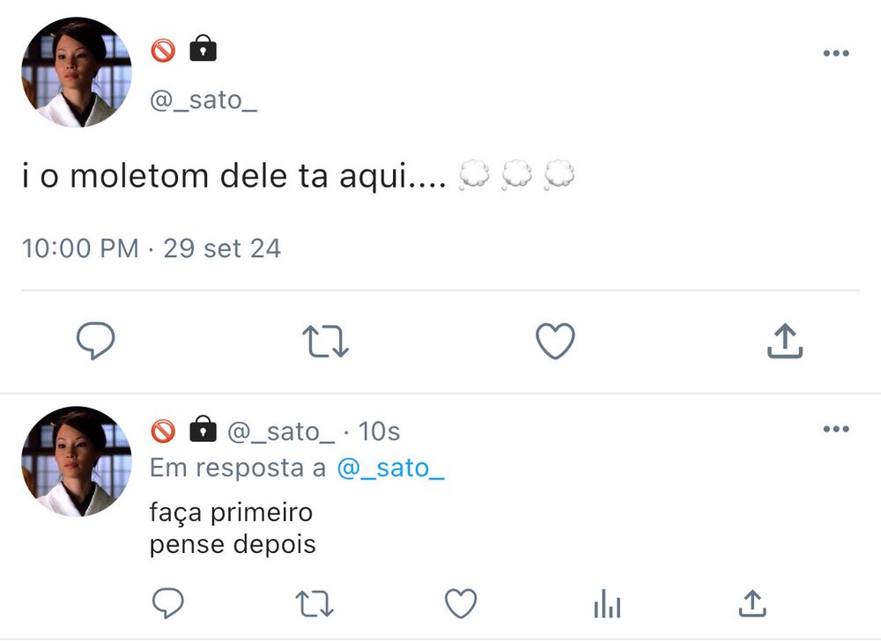The width and height of the screenshot is (881, 641).
Task: View analytics of the reply tweet
Action: (x=607, y=604)
